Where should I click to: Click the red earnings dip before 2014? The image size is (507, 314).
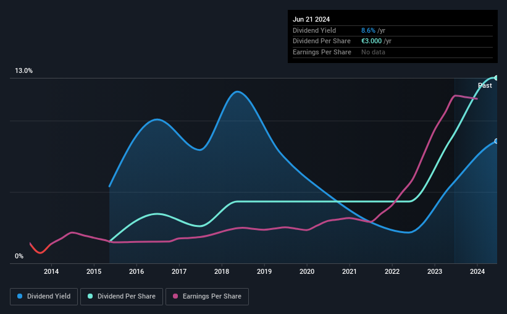point(40,252)
